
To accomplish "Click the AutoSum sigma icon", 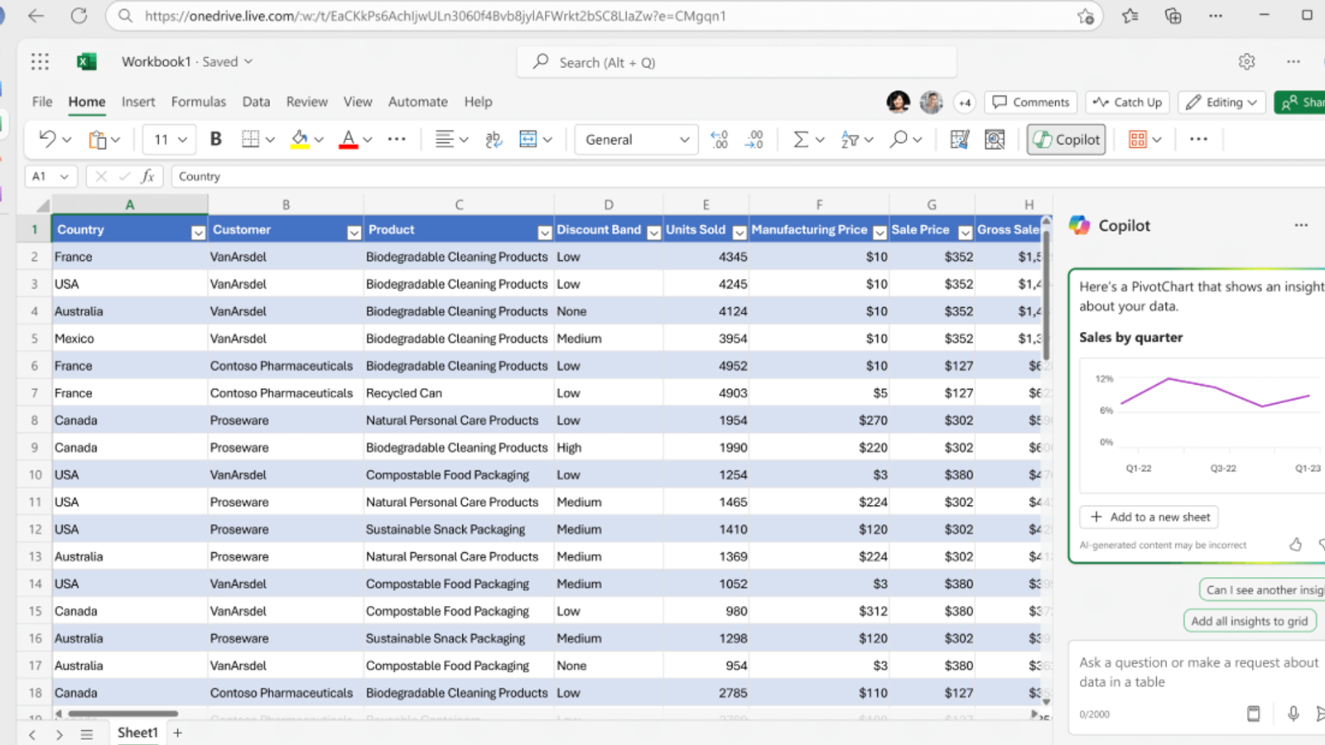I will (x=801, y=139).
